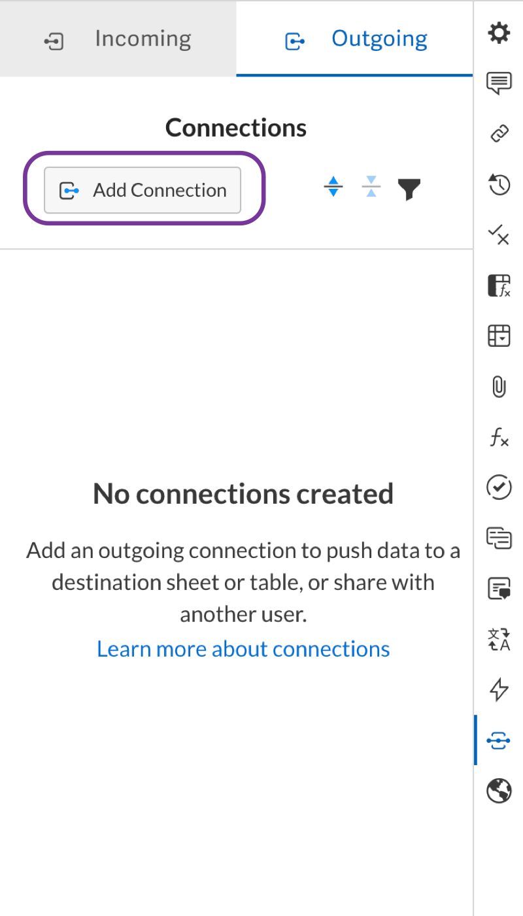Select the connections icon in sidebar

point(499,740)
